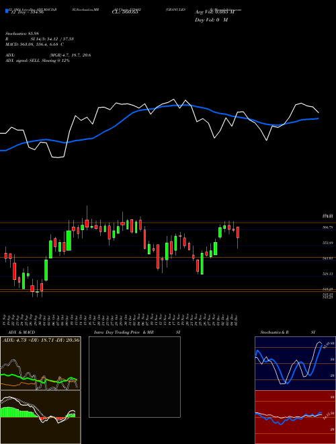
Task: Select the 'CL: 560.65' close price text
Action: [124, 13]
